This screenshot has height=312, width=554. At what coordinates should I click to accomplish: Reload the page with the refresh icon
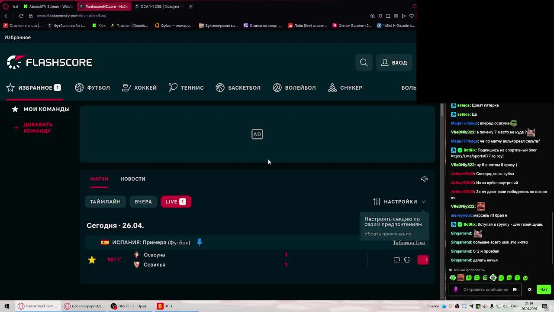click(21, 16)
